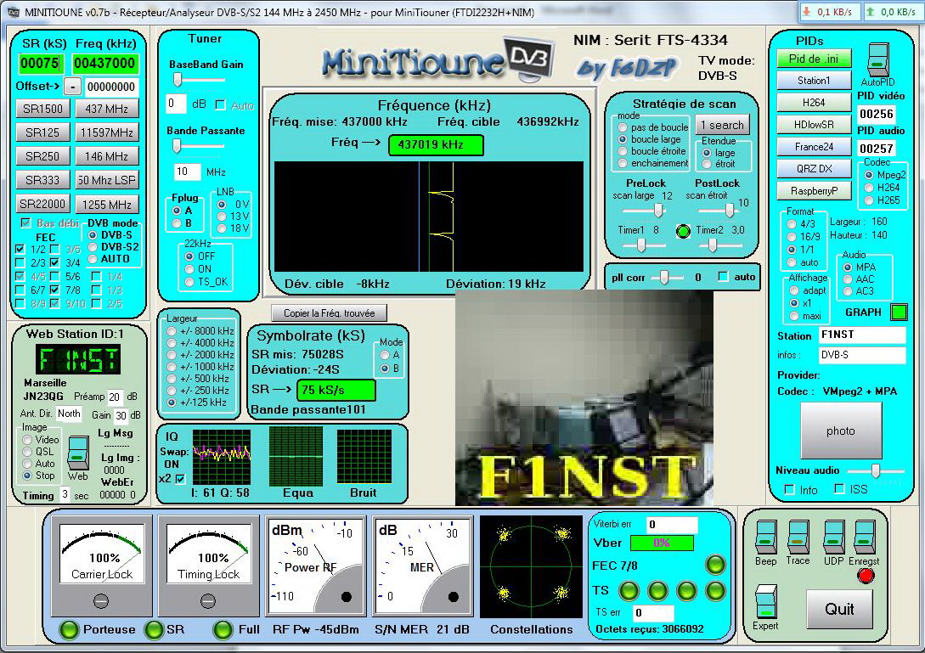Image resolution: width=925 pixels, height=653 pixels.
Task: Toggle the UDP rocker switch
Action: coord(833,538)
